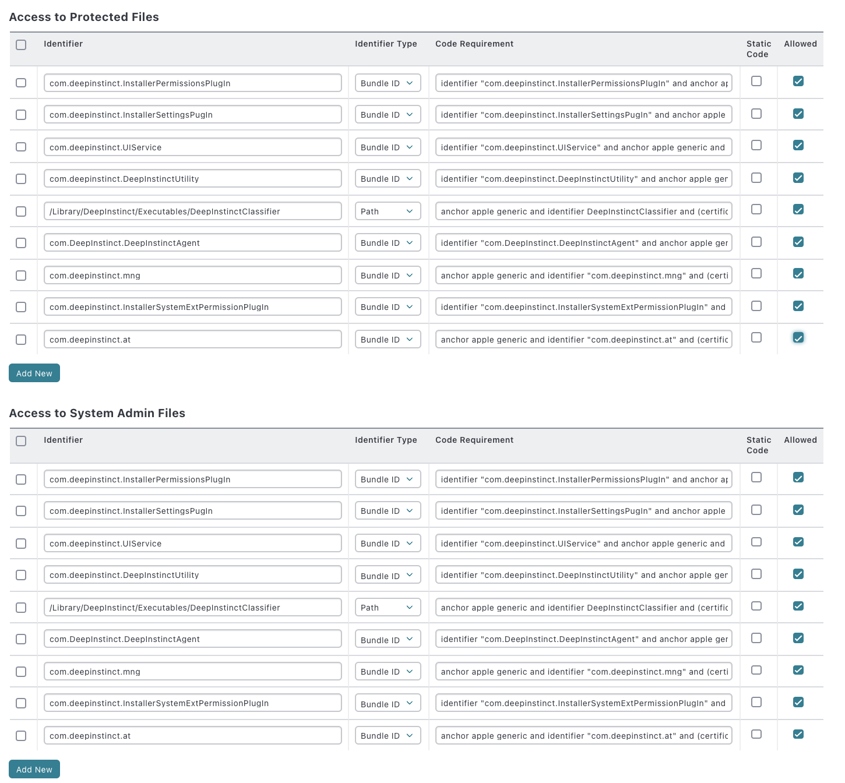
Task: Select the DeepInstinctClassifier row in System Admin Files
Action: 21,608
